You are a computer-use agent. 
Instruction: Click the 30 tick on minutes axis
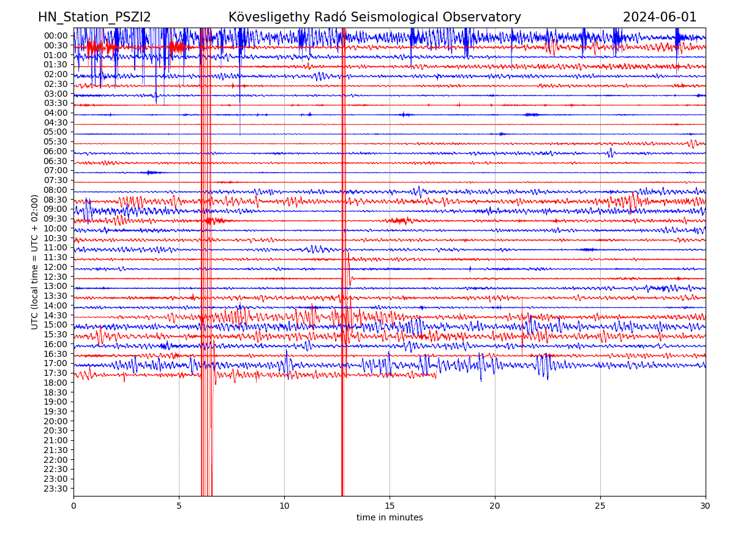tap(706, 506)
